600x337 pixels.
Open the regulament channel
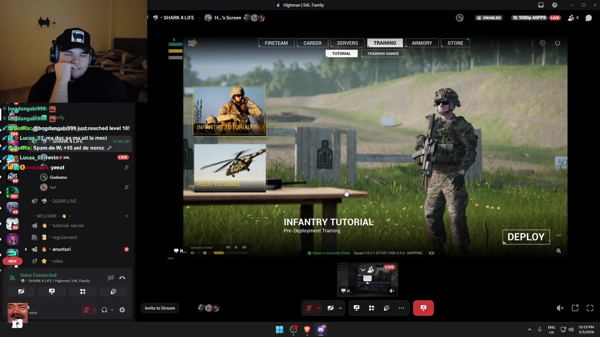(x=65, y=237)
